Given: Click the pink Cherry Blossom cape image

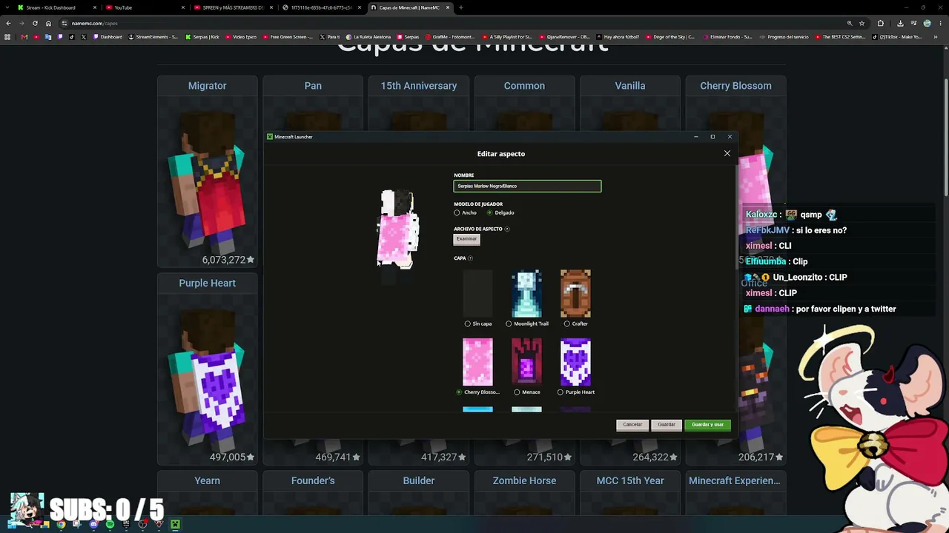Looking at the screenshot, I should (477, 362).
